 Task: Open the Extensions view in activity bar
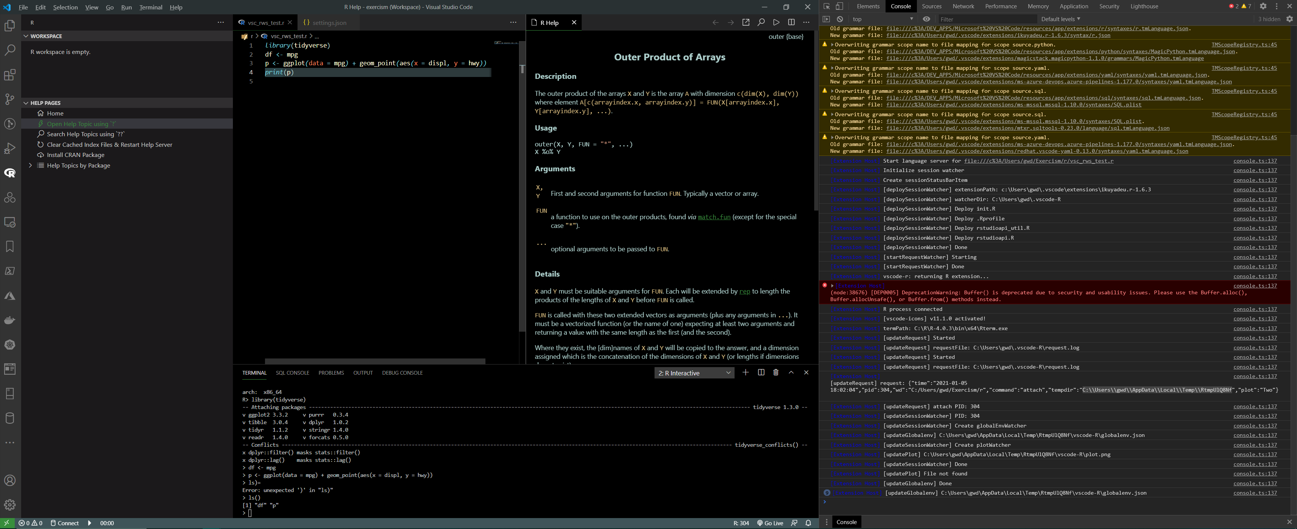(9, 75)
